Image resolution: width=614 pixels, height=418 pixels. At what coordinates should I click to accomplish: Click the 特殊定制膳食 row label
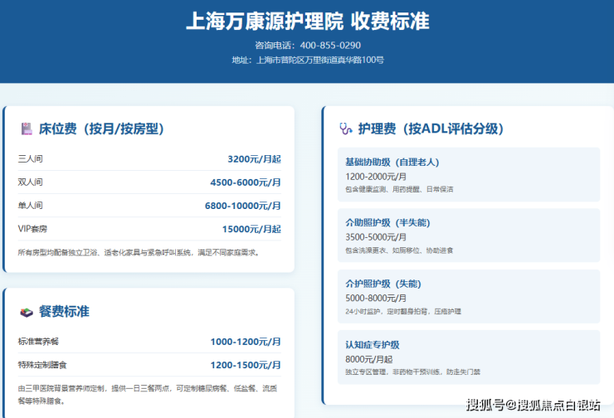point(42,365)
